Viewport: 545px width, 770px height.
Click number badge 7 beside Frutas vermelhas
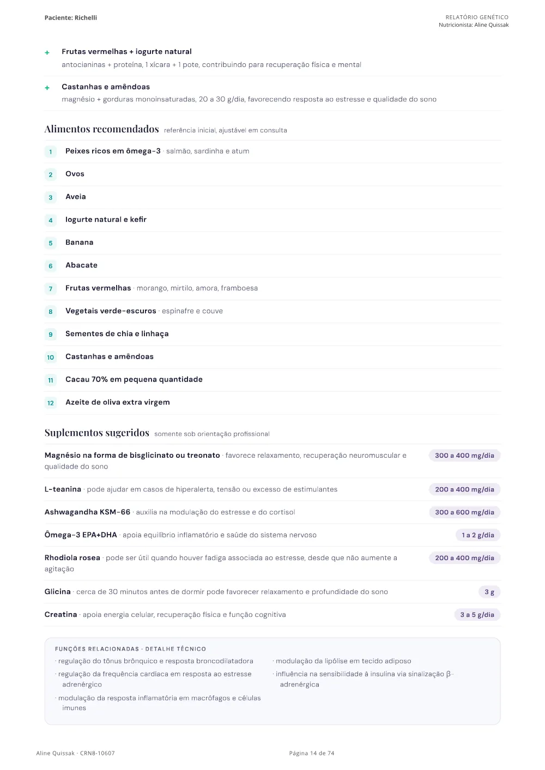(51, 289)
